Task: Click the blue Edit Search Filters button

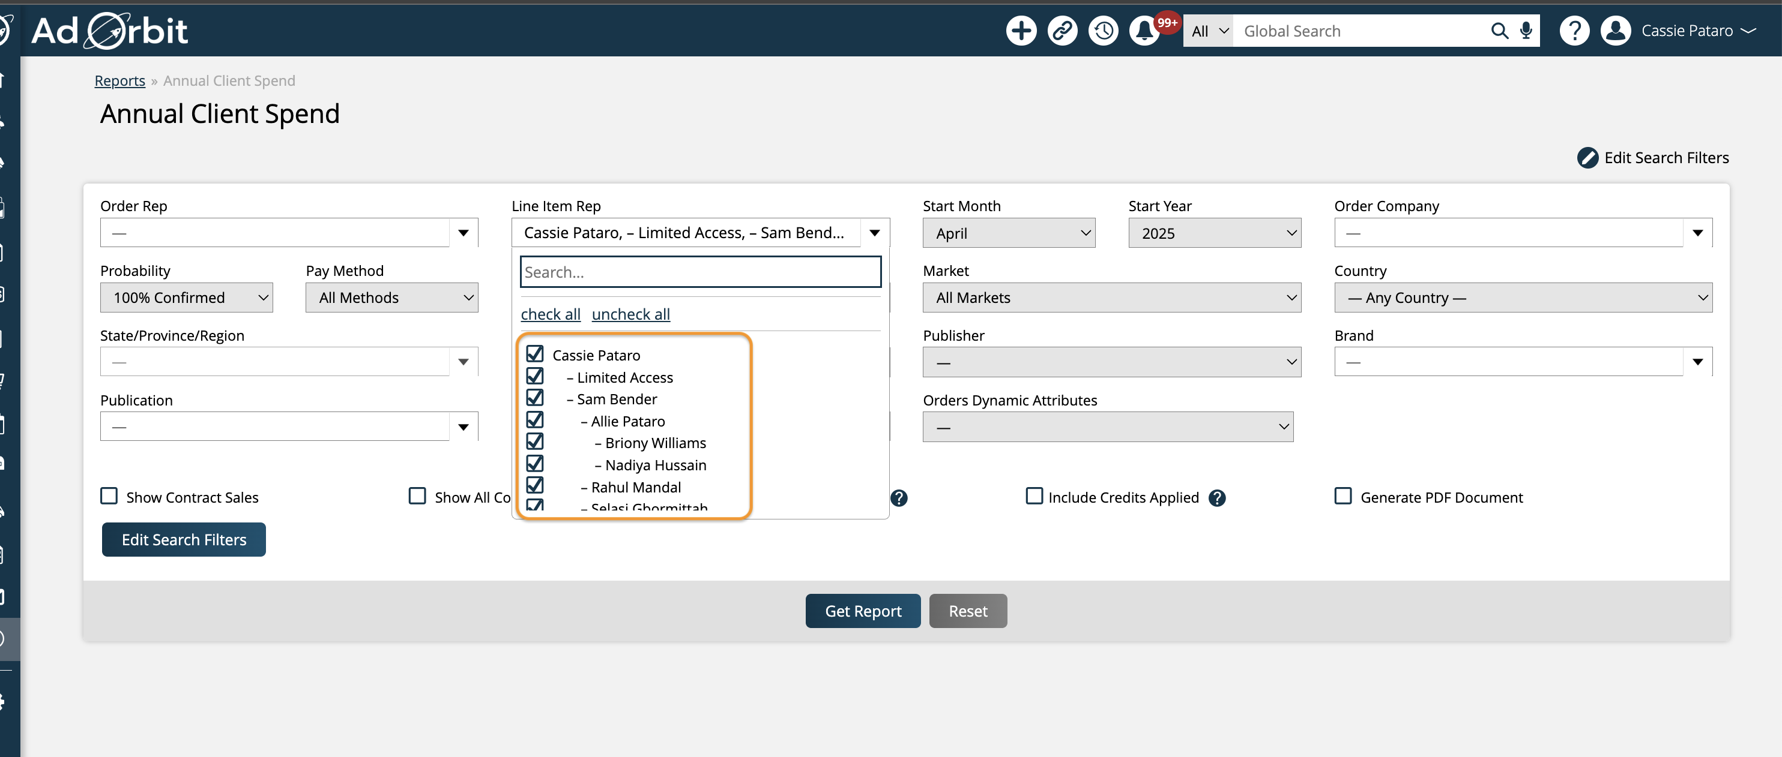Action: (x=183, y=540)
